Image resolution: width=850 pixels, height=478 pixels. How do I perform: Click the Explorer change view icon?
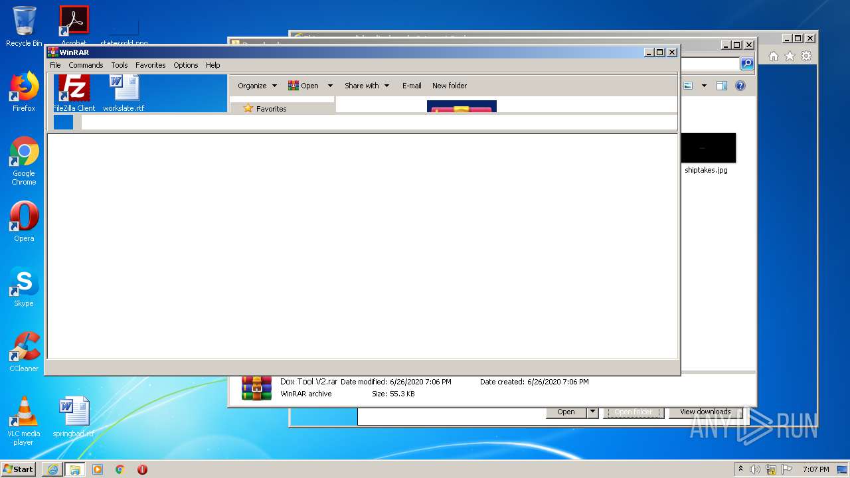(688, 86)
